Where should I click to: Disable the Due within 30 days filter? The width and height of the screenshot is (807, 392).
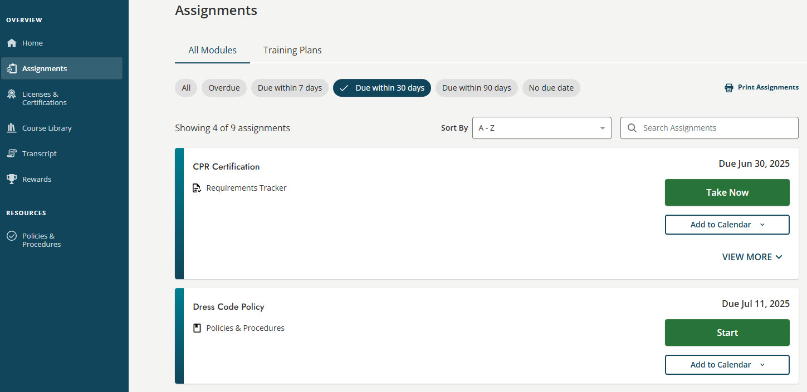(382, 87)
